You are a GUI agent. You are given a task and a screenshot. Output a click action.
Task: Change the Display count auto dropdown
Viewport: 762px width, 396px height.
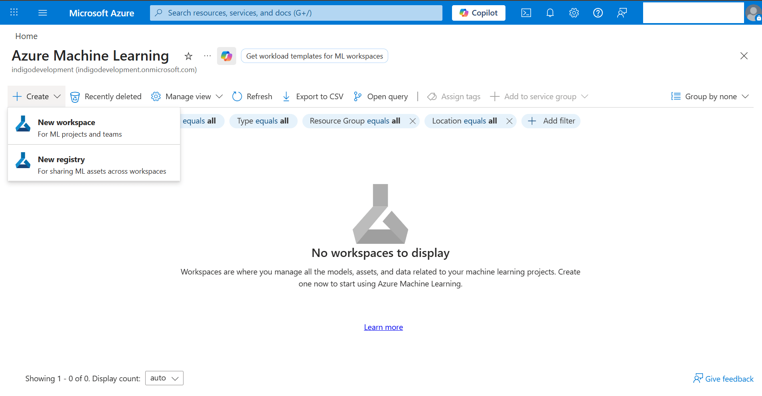[164, 378]
